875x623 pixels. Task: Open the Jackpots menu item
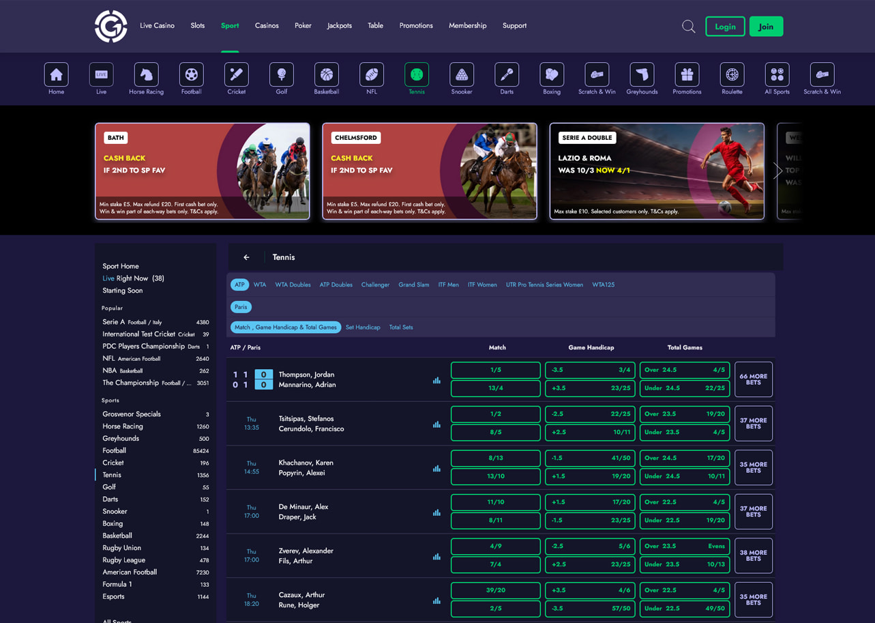[340, 25]
